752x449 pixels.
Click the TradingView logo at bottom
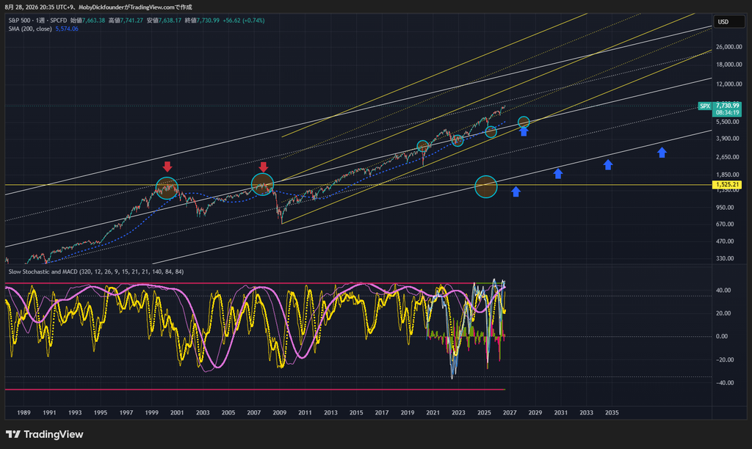pos(44,434)
